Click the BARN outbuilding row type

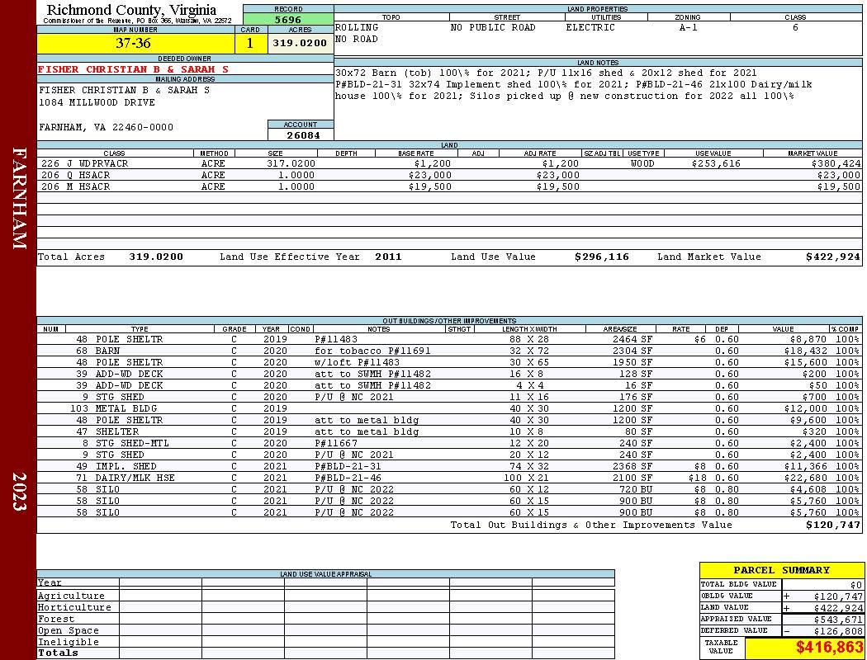107,351
